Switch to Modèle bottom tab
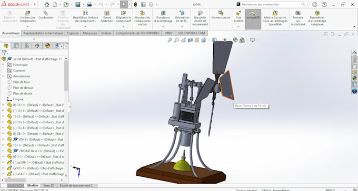 tap(33, 186)
